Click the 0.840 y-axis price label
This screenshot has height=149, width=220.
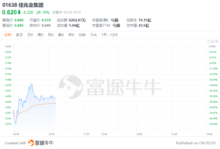[x=8, y=46]
